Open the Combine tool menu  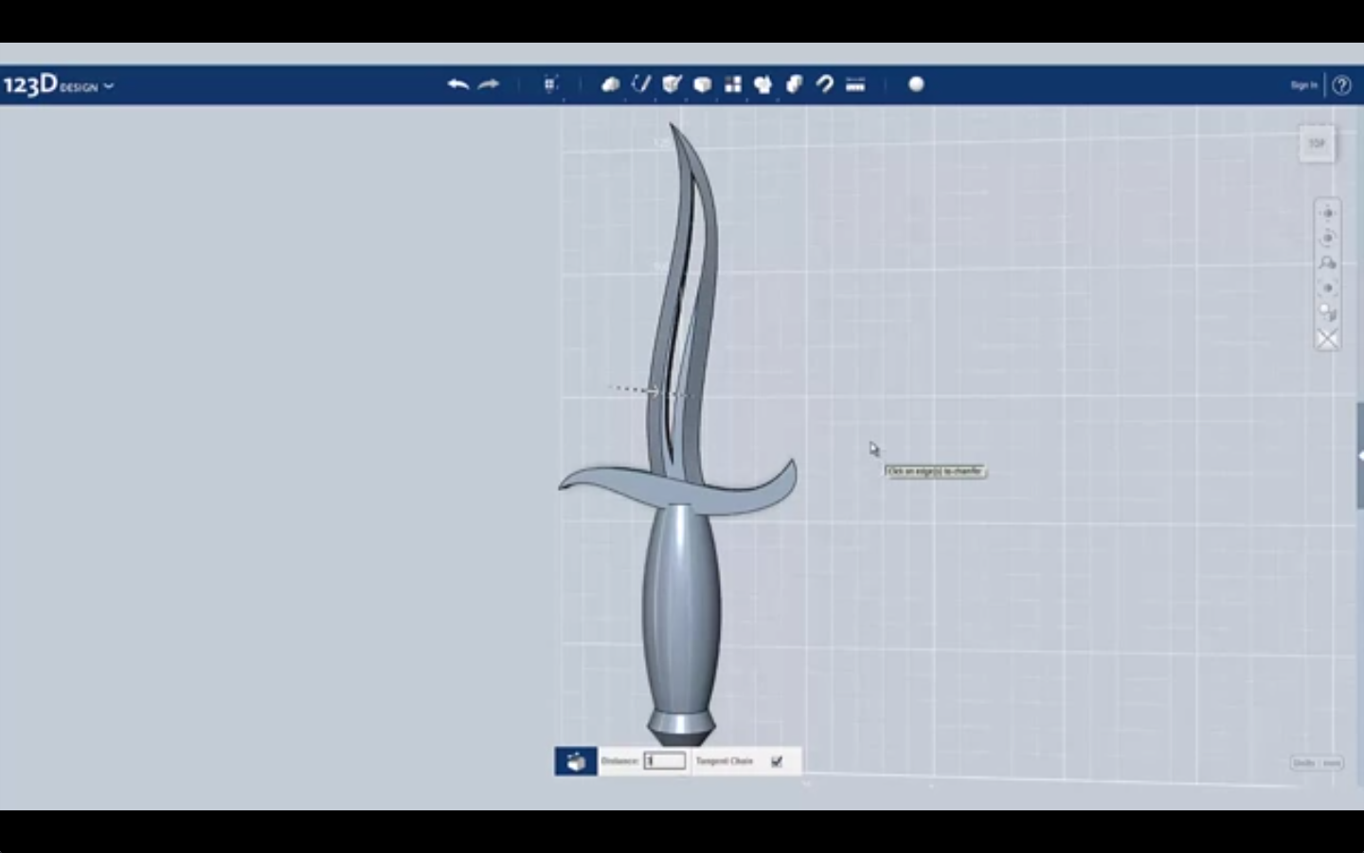[x=794, y=84]
